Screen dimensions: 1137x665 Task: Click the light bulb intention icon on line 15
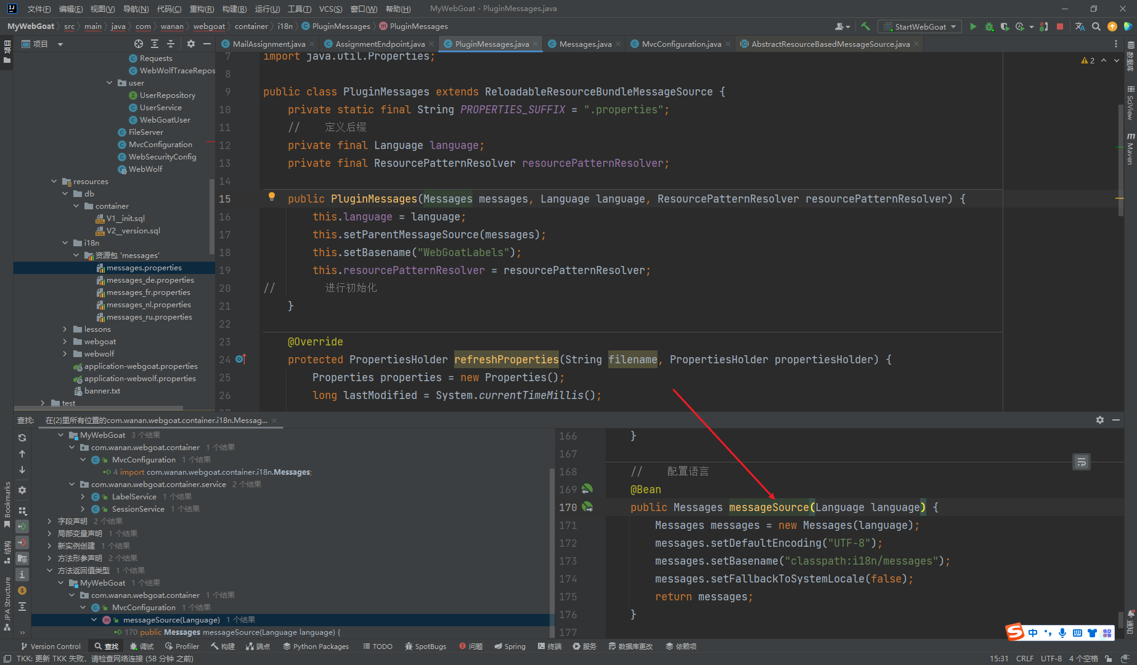click(271, 197)
